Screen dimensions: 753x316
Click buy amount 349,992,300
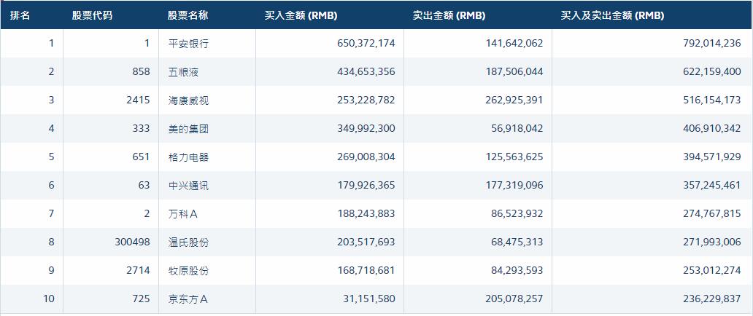(x=366, y=128)
